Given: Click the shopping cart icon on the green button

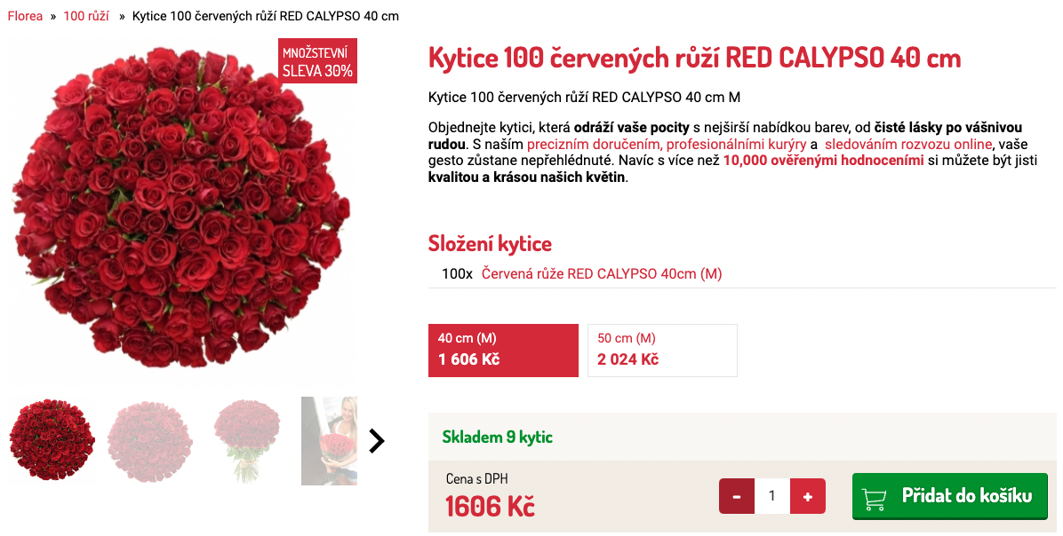Looking at the screenshot, I should (875, 497).
